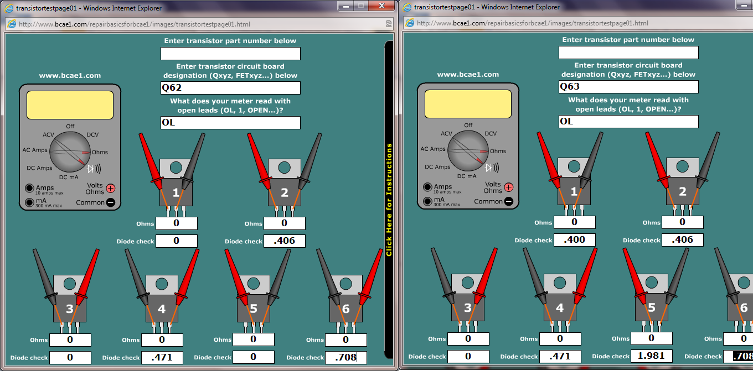Click www.bcae1.com text above left meter
The image size is (753, 371).
70,76
